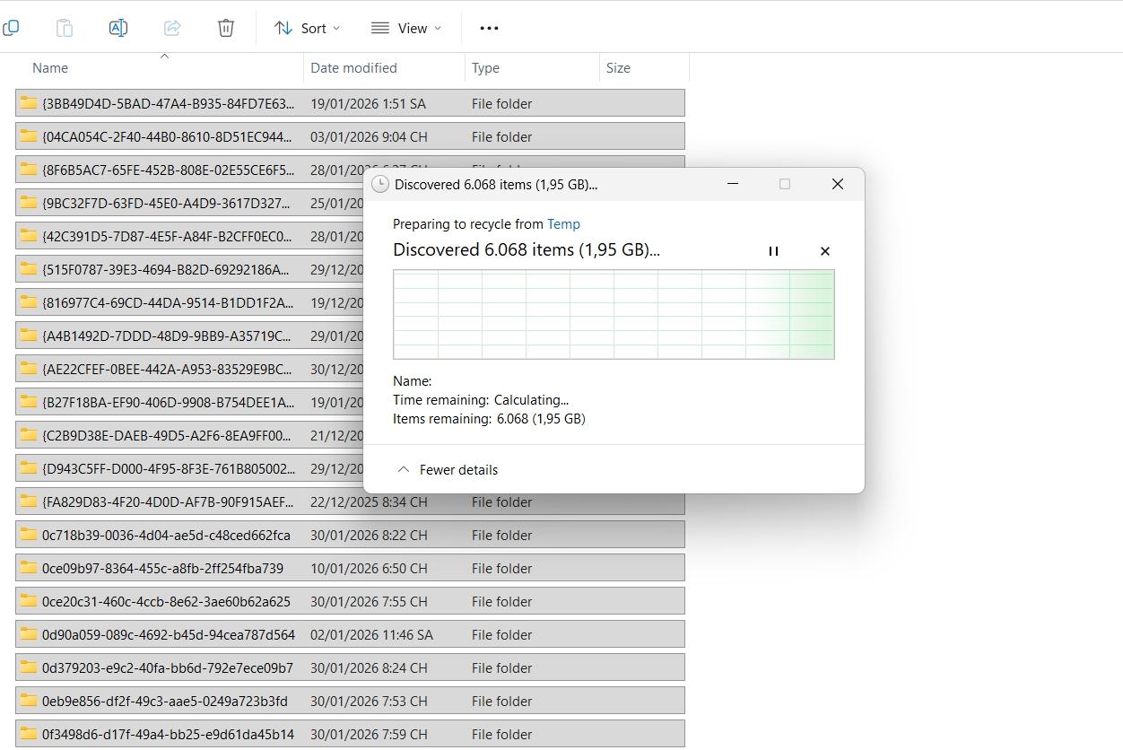1123x750 pixels.
Task: Collapse dialog with Fewer details
Action: tap(447, 469)
